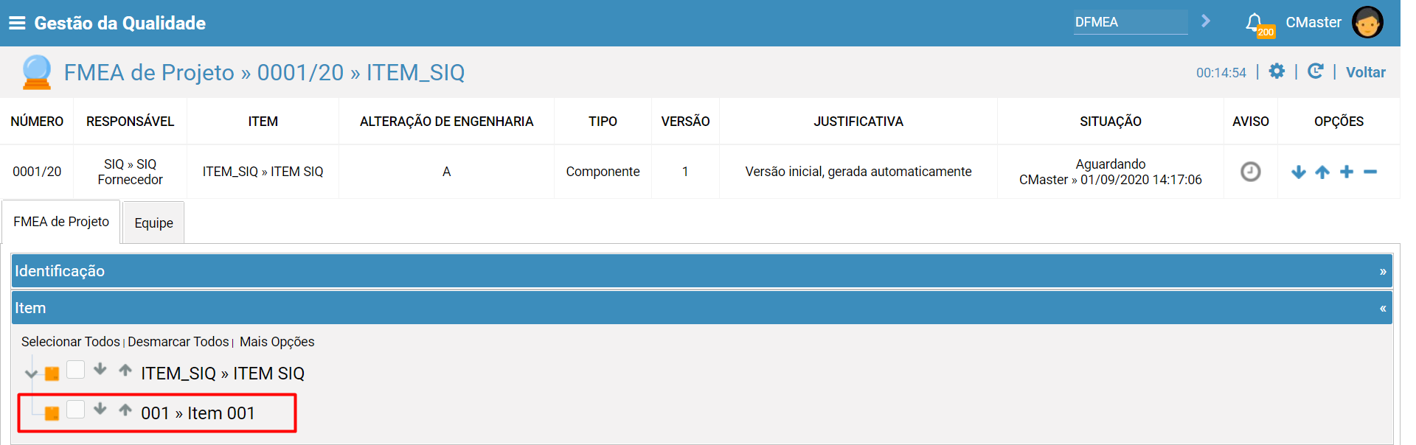
Task: Collapse the ITEM_SIQ tree node chevron
Action: [31, 374]
